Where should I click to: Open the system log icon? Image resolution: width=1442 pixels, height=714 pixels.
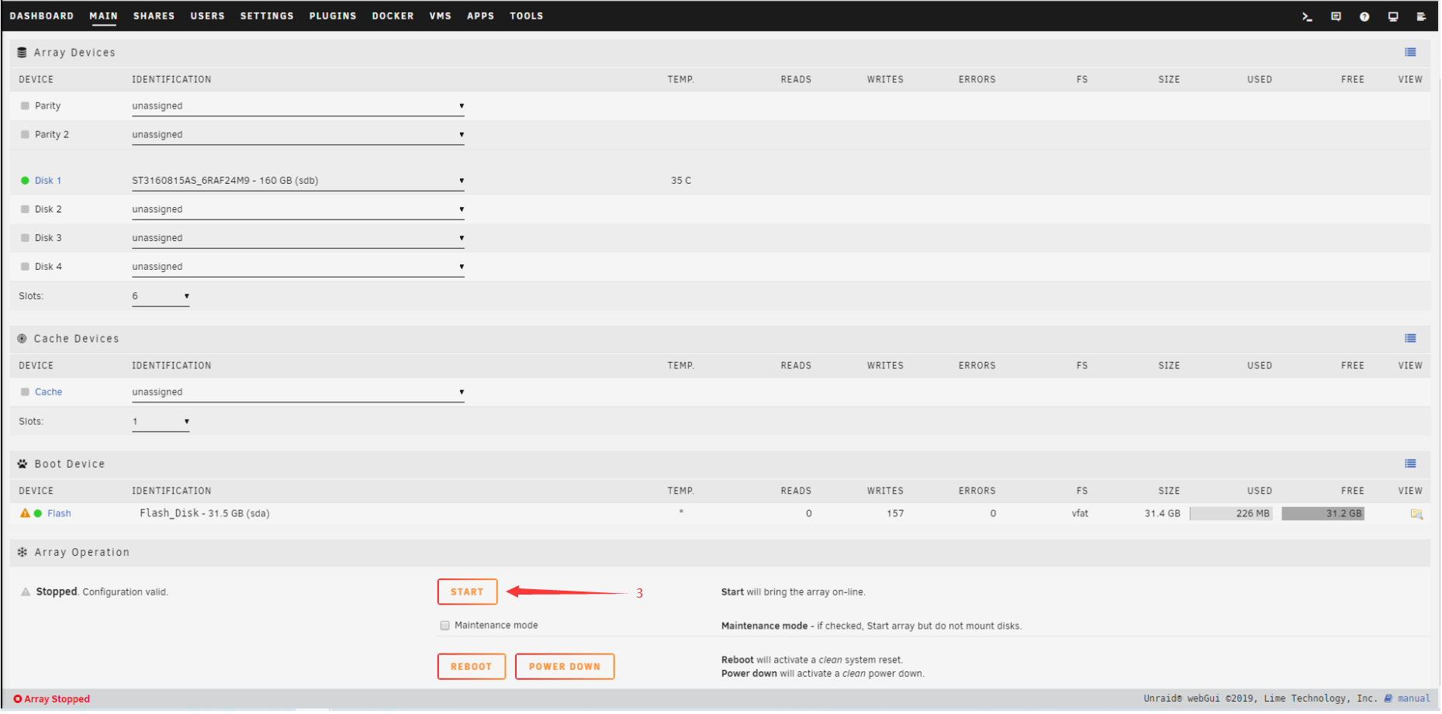[x=1421, y=16]
